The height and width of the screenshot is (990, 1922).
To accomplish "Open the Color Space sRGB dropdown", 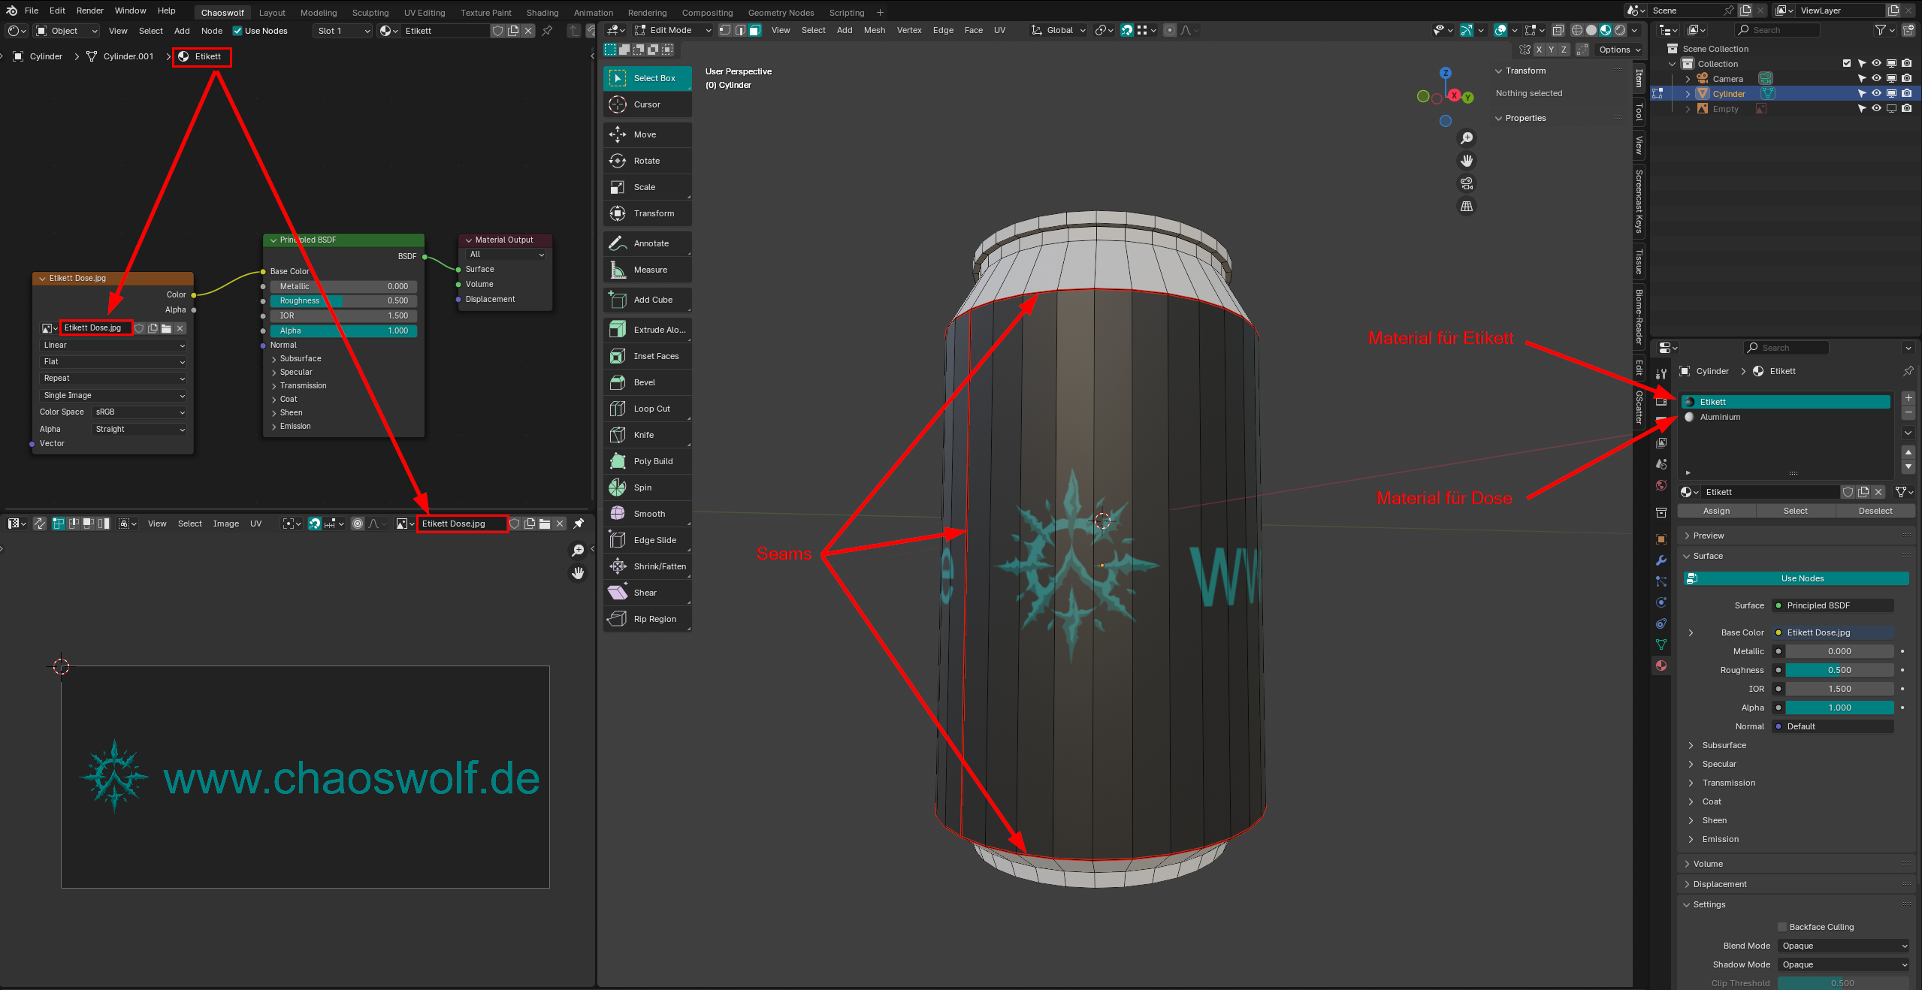I will (140, 412).
